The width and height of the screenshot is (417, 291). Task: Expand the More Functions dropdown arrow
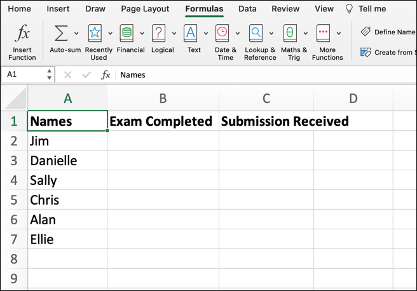tap(339, 33)
